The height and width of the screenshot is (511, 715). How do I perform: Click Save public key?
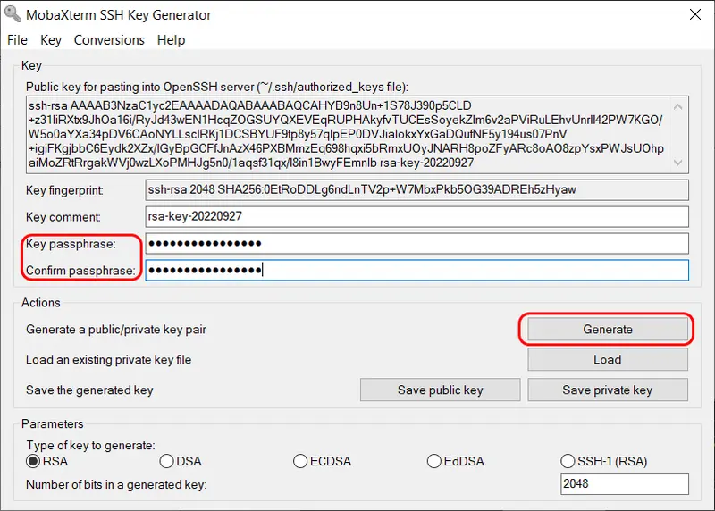click(440, 390)
